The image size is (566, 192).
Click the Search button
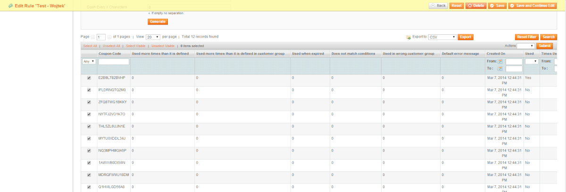548,37
